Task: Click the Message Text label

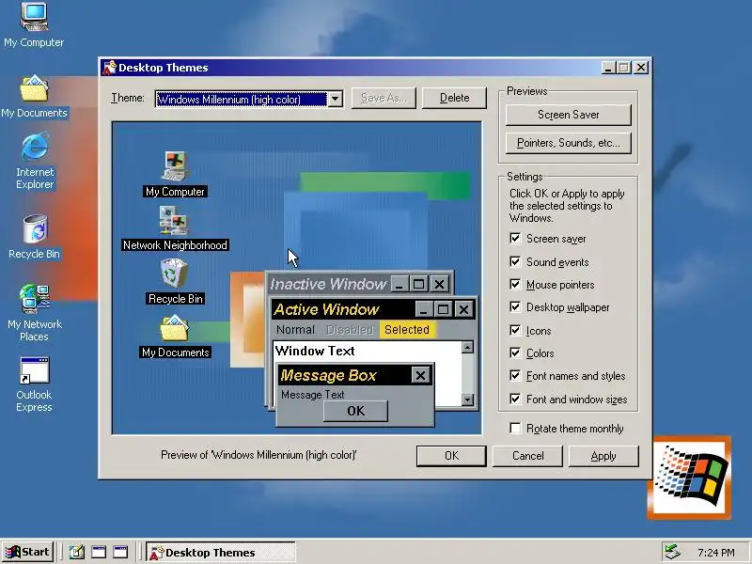Action: (313, 395)
